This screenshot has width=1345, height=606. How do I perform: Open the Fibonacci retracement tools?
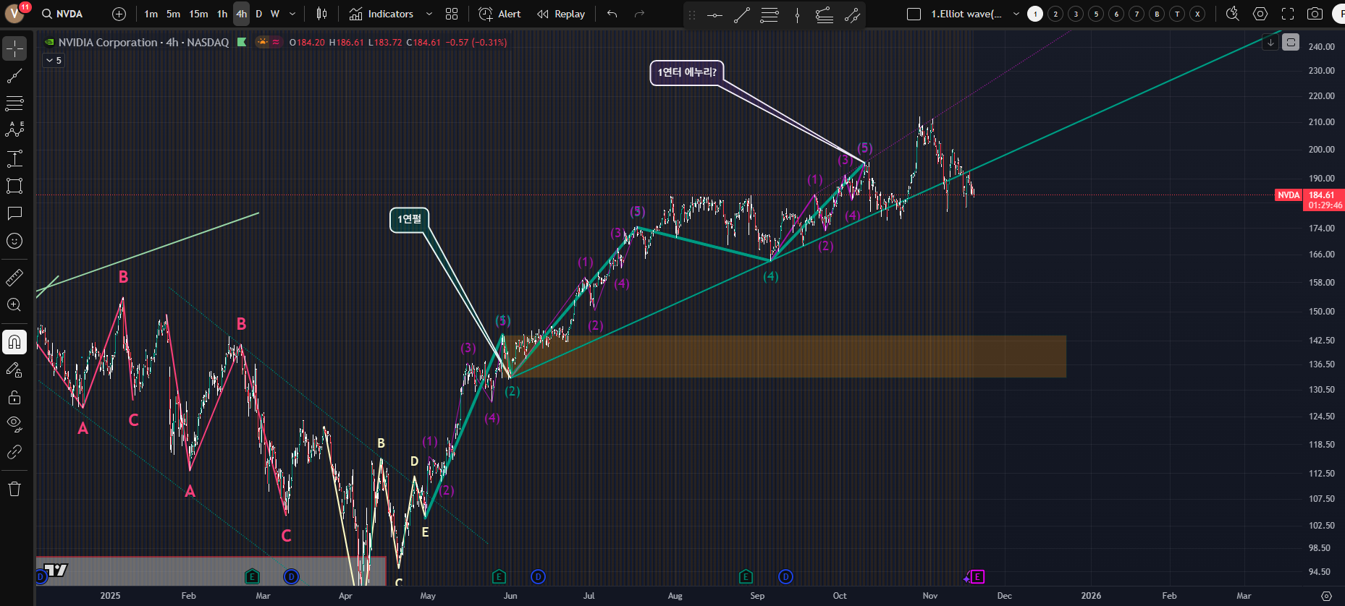point(14,103)
